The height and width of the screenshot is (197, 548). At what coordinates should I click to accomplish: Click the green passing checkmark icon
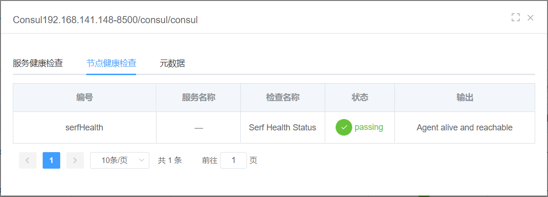[x=344, y=128]
